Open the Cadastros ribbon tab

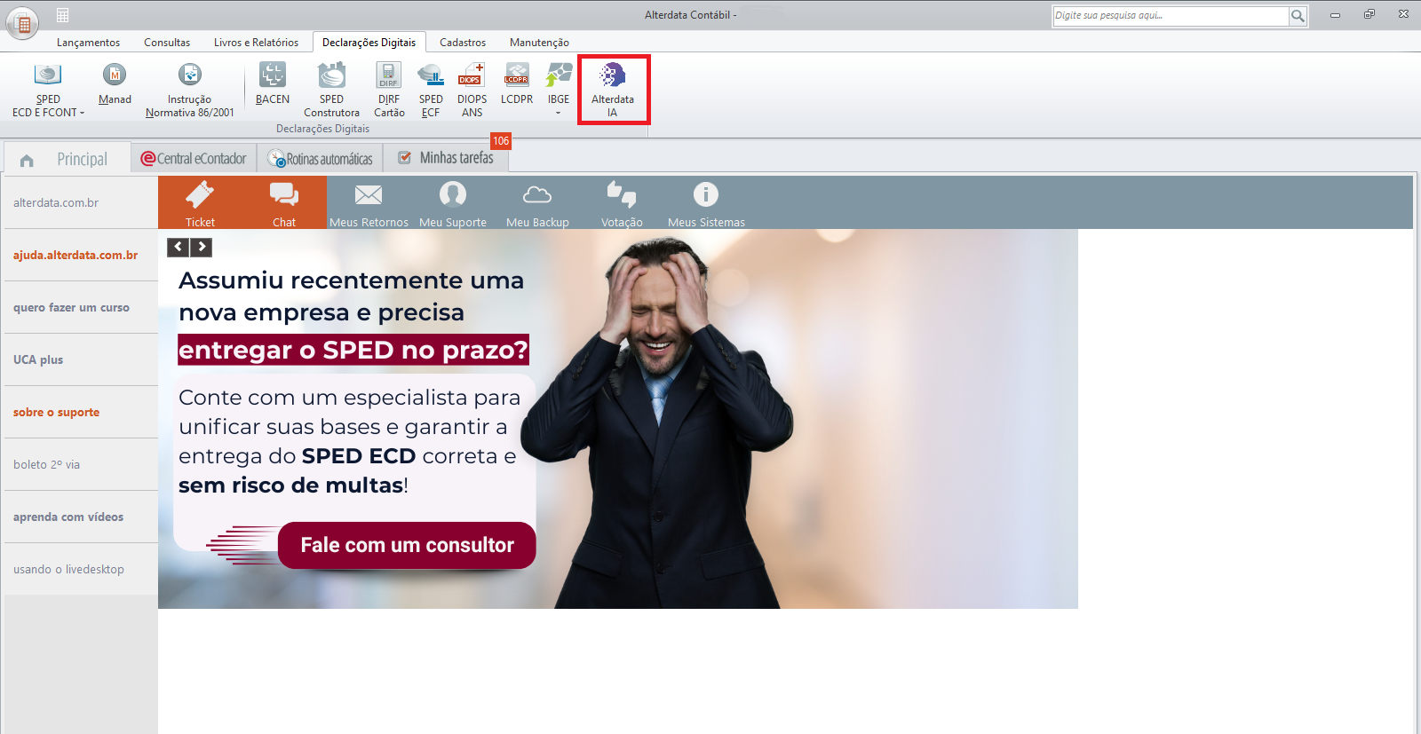[463, 43]
